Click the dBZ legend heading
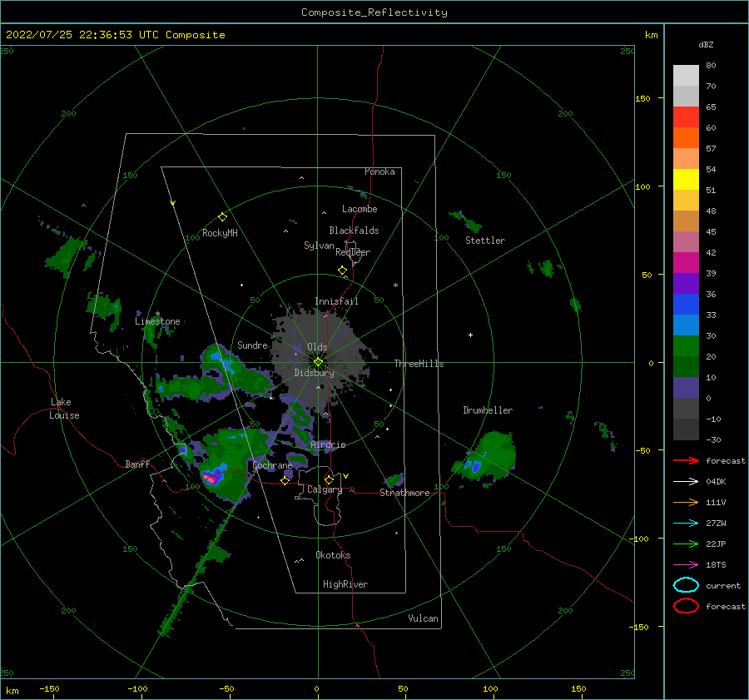 pyautogui.click(x=706, y=45)
